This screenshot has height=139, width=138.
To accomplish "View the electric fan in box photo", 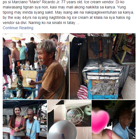I will (70, 120).
